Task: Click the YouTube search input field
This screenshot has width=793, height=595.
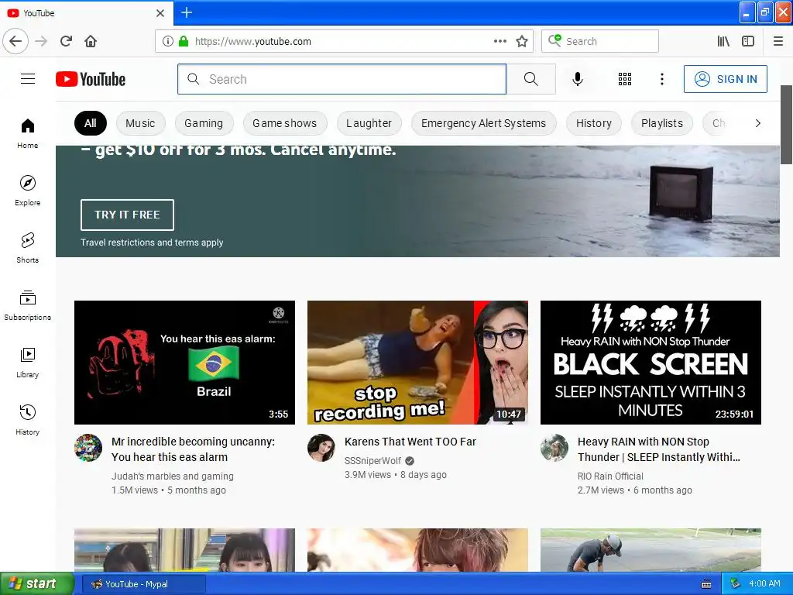Action: pos(342,79)
